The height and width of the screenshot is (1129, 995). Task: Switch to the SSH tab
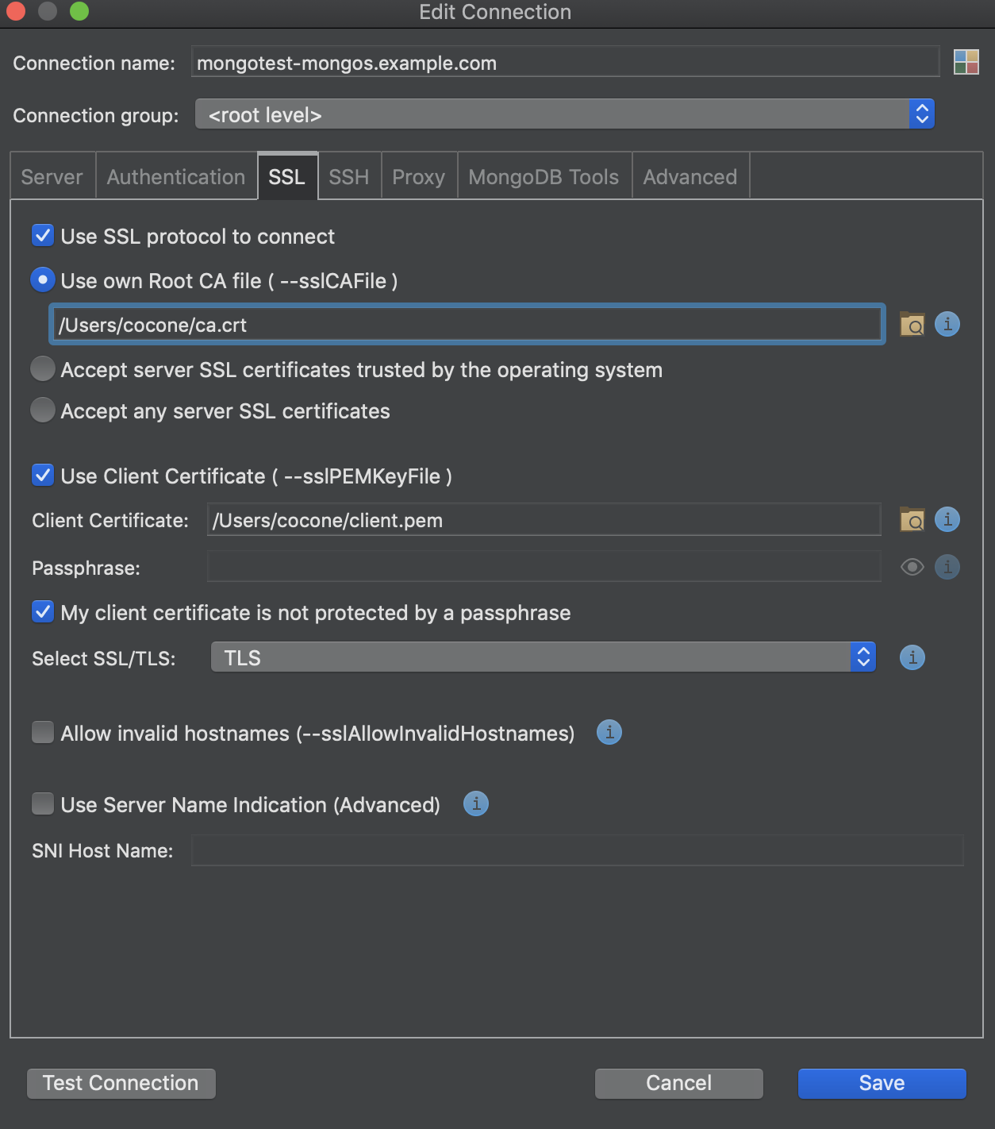tap(349, 176)
